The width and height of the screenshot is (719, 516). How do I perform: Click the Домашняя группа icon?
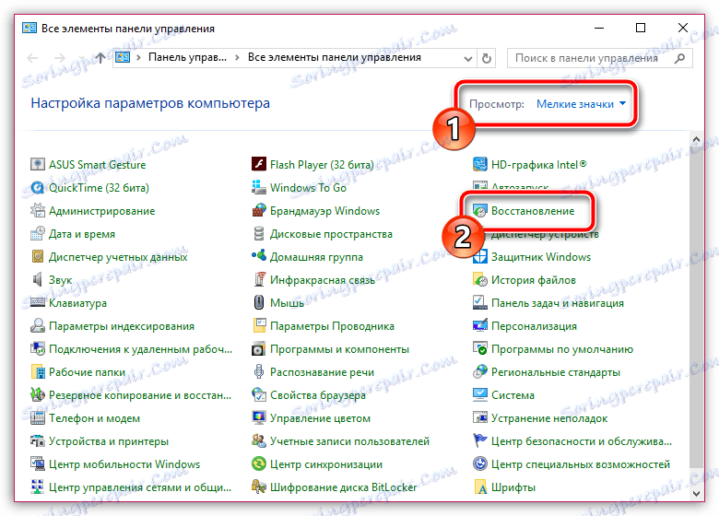(x=259, y=256)
